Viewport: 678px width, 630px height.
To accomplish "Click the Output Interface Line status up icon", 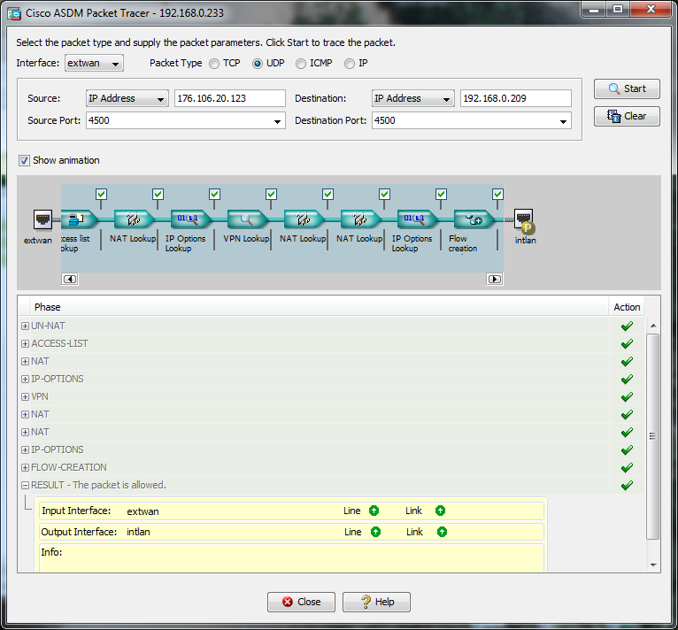I will point(376,532).
